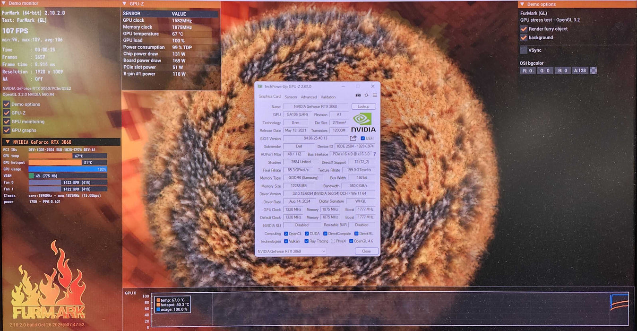The height and width of the screenshot is (331, 637).
Task: Click the R: 0 color field
Action: point(527,70)
